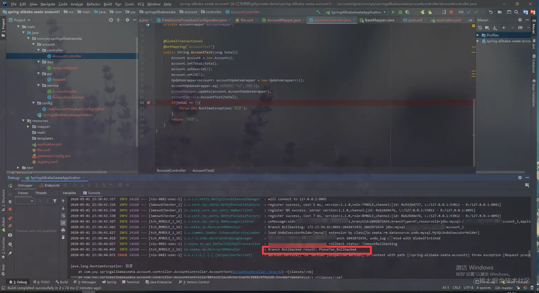Expand the test folder node
539x293 pixels.
click(18, 168)
